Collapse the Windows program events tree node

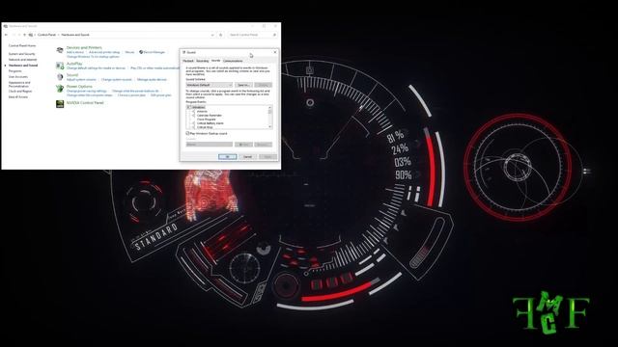tap(189, 107)
